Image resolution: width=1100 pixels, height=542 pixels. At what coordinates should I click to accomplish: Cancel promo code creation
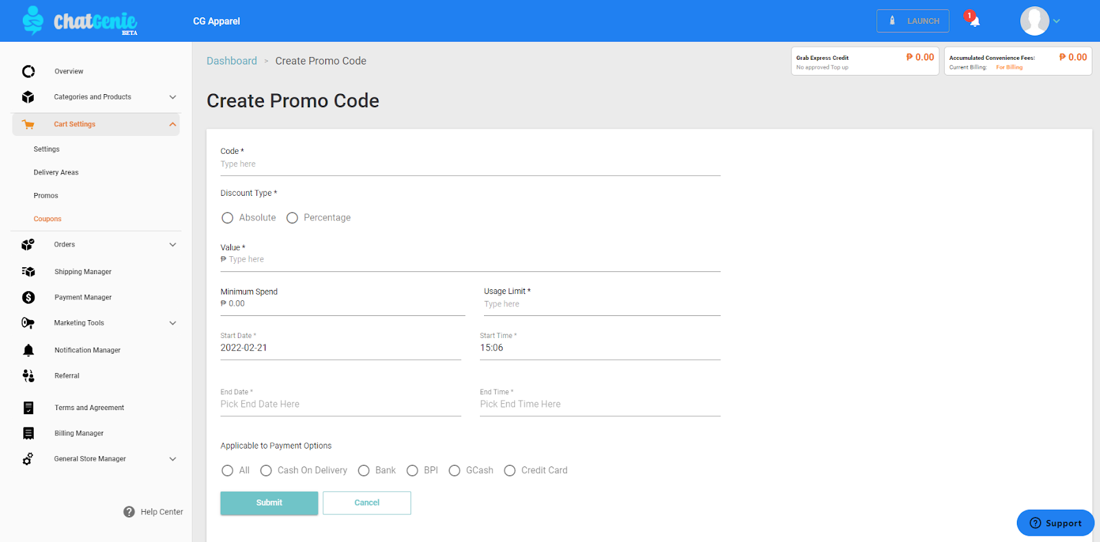click(367, 503)
